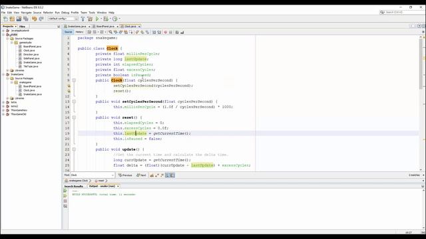Click the Previous match button in Find bar
The width and height of the screenshot is (426, 239).
click(x=125, y=175)
